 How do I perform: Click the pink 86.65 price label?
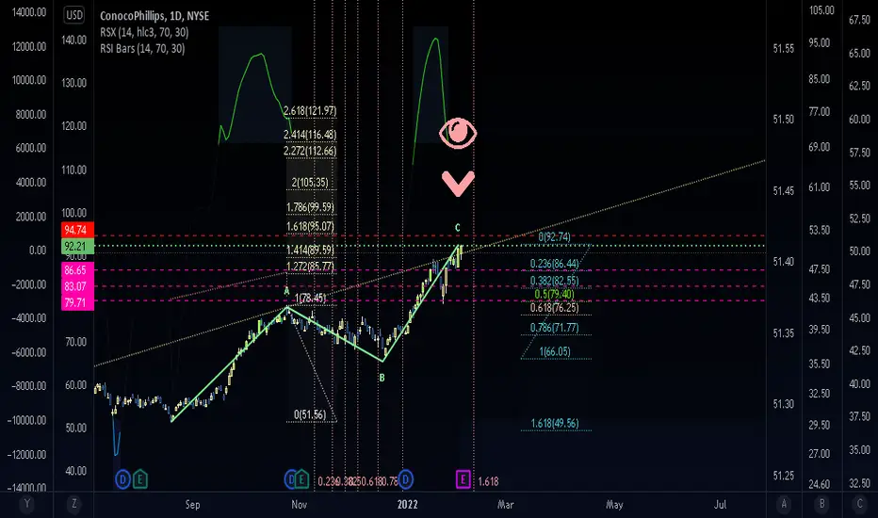click(75, 270)
